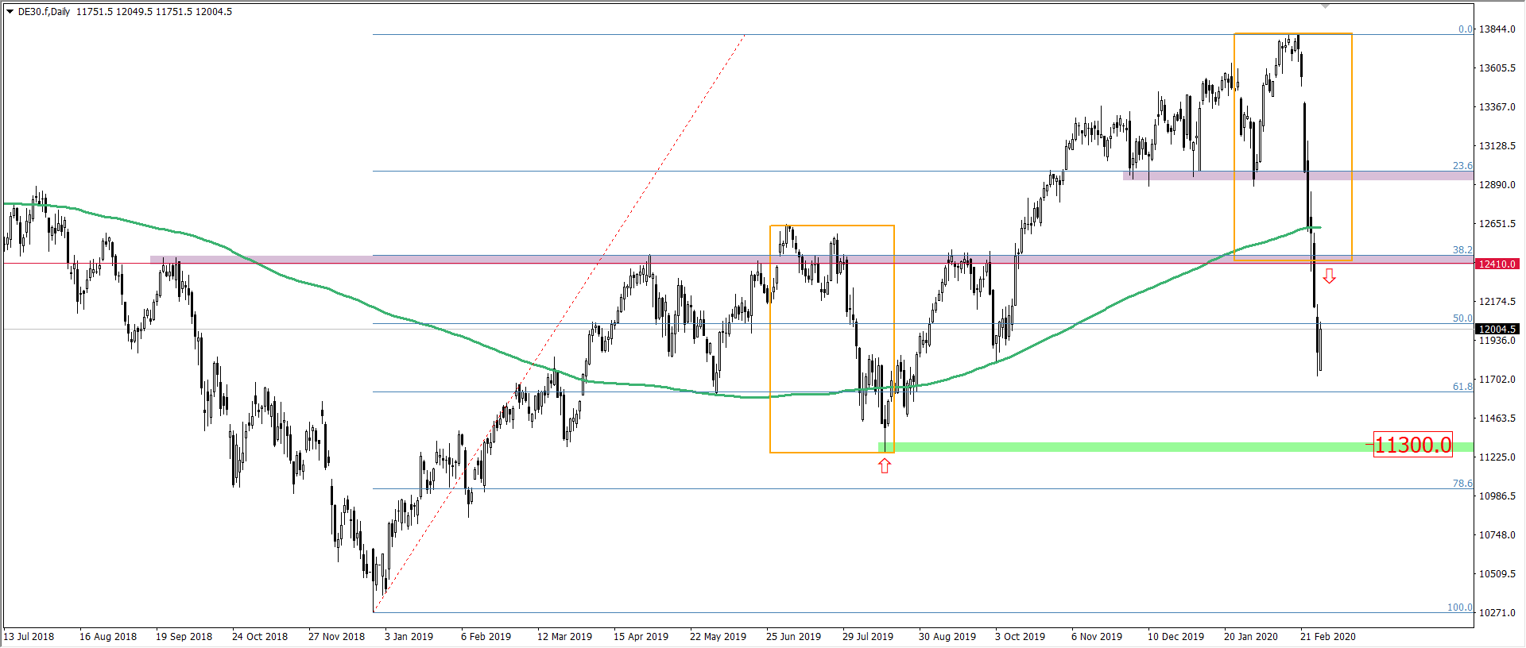Open the chart dropdown triangle beside DE30.f
This screenshot has width=1526, height=648.
[x=10, y=12]
